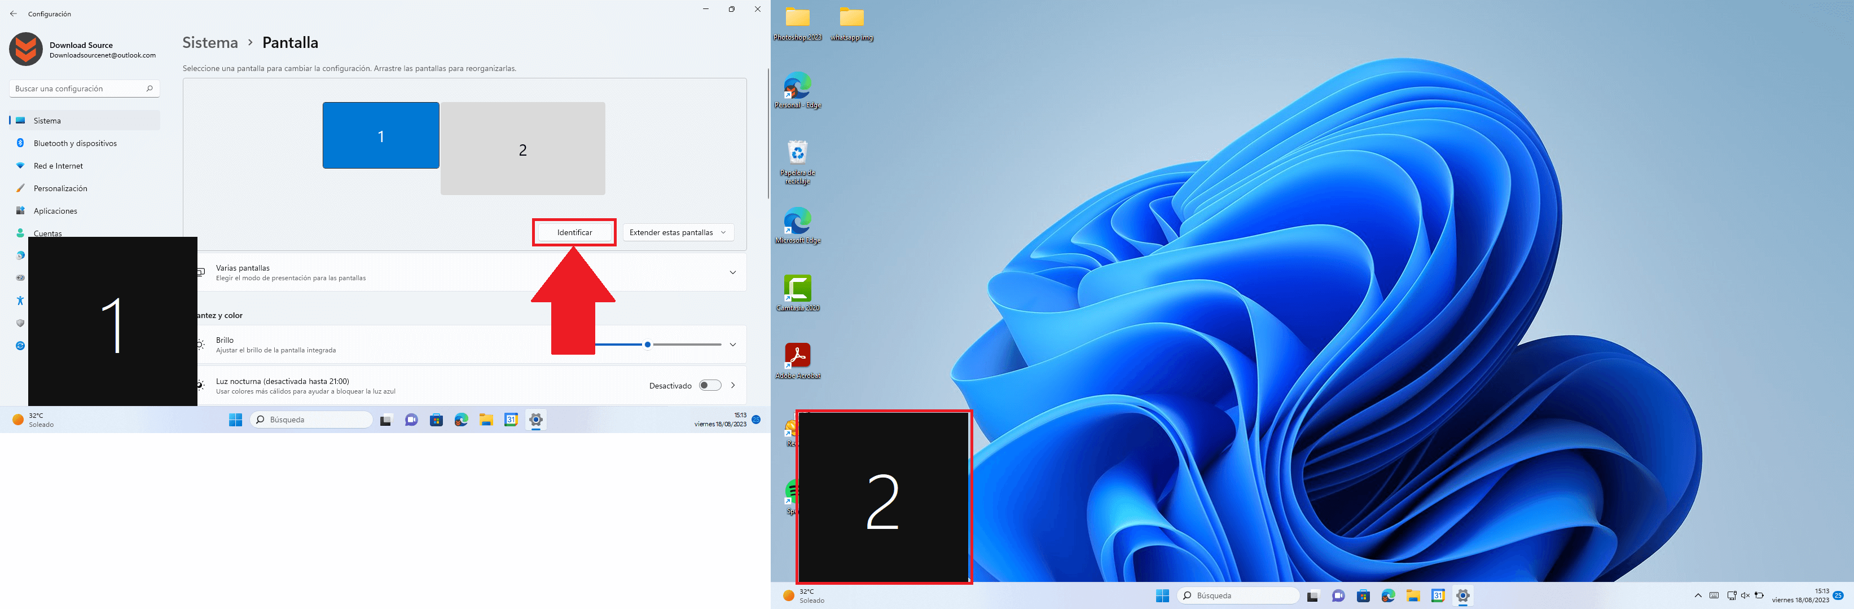Open the Download Source account profile
Image resolution: width=1854 pixels, height=609 pixels.
(x=83, y=50)
